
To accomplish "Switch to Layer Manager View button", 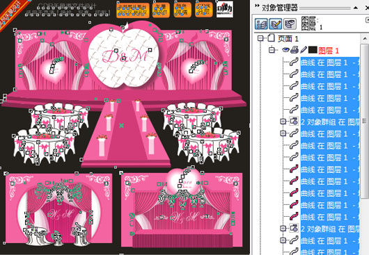I will tap(290, 24).
